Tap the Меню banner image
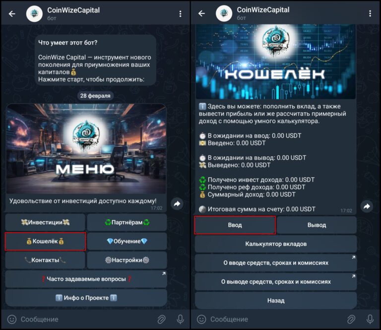The height and width of the screenshot is (330, 381). 86,149
